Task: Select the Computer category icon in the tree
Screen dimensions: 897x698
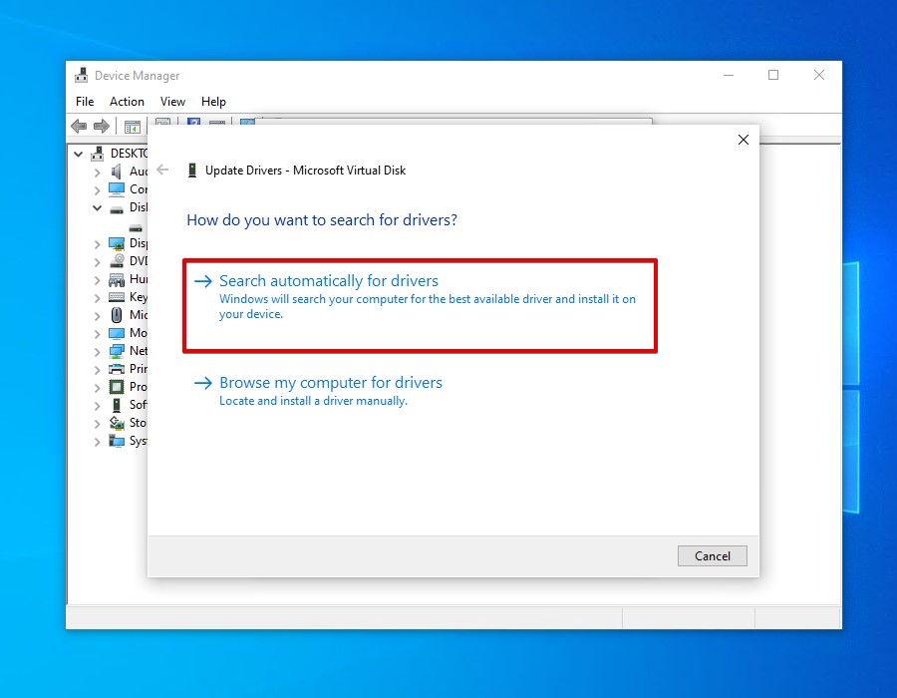Action: tap(117, 189)
